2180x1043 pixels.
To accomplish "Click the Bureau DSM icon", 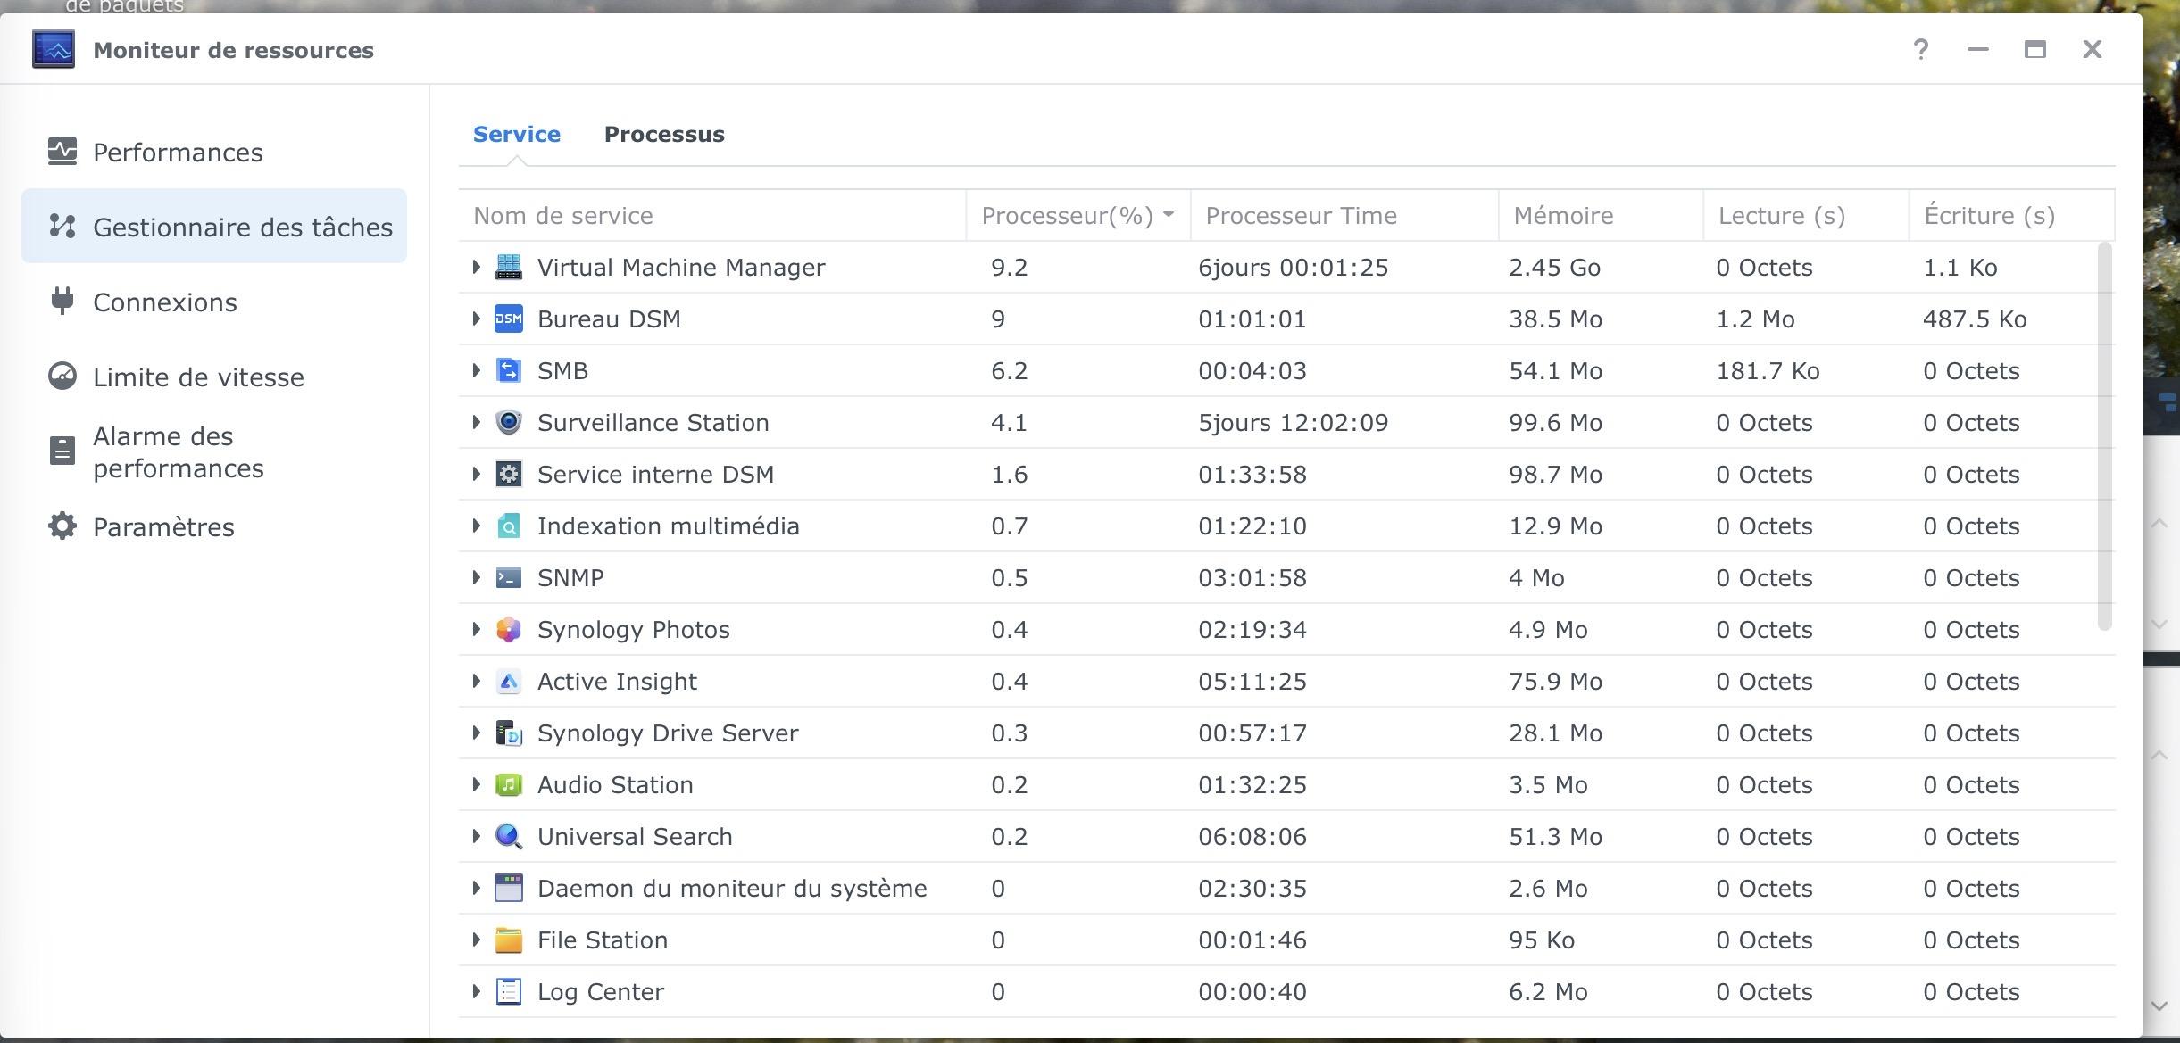I will 509,319.
